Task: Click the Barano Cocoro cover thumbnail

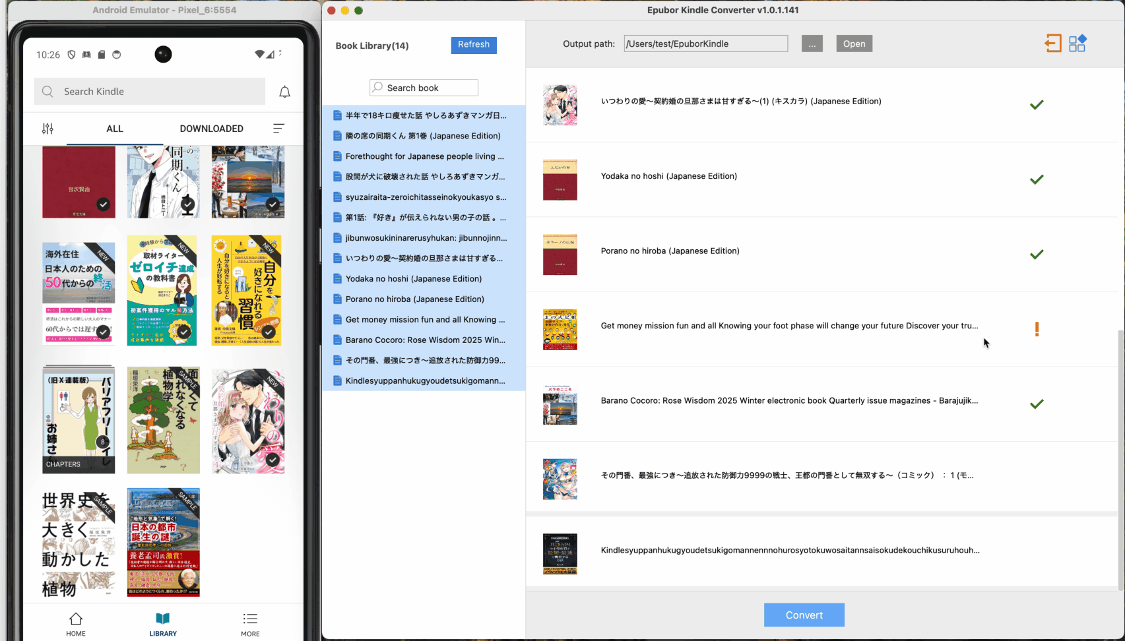Action: click(x=560, y=404)
